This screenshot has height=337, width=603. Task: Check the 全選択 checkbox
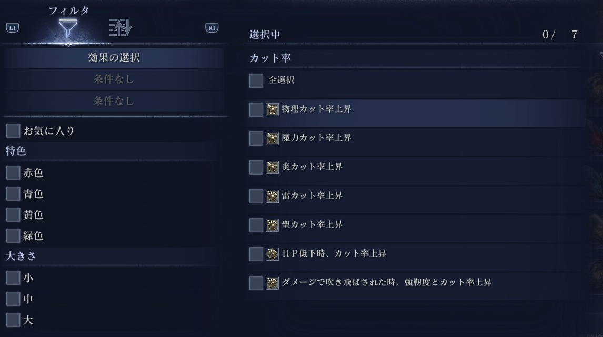tap(256, 80)
